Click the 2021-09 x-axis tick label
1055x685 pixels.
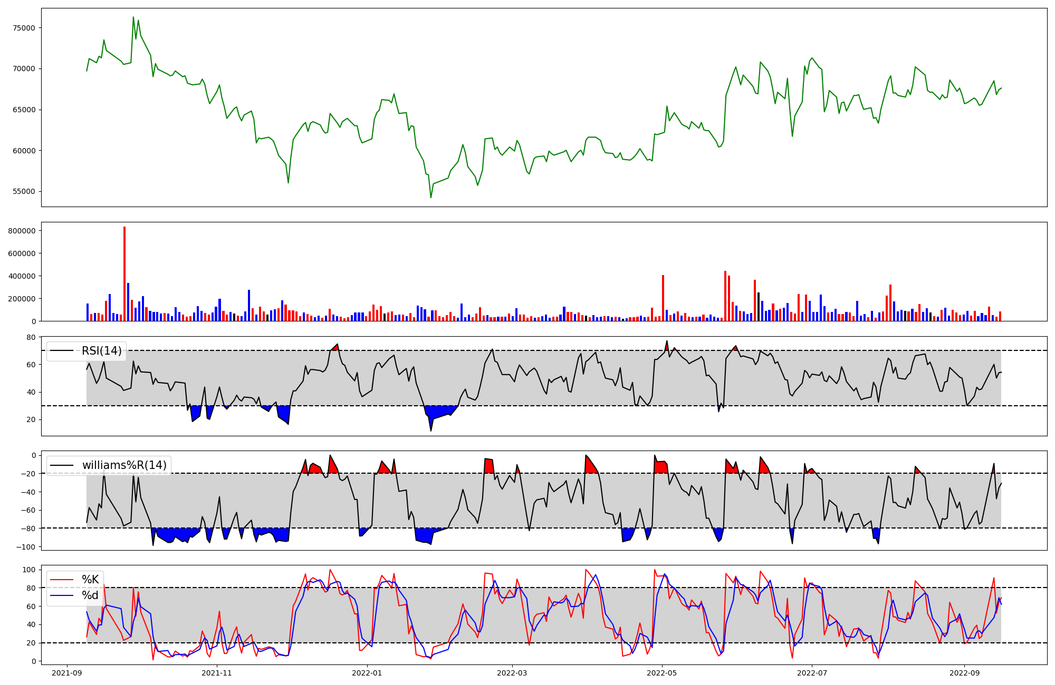[x=66, y=673]
